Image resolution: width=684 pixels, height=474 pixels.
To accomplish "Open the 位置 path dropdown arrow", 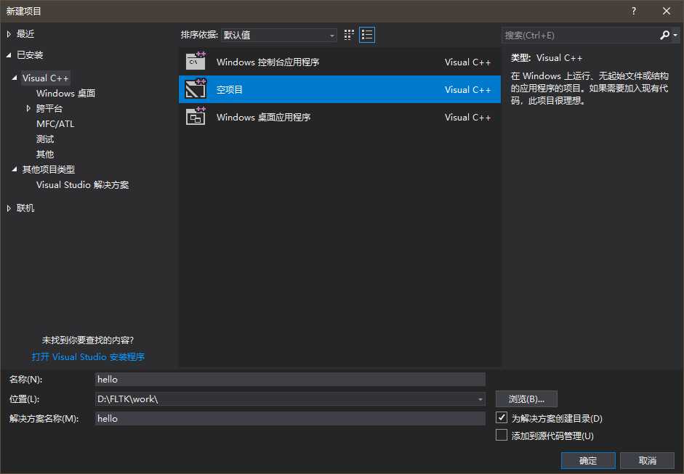I will (480, 399).
